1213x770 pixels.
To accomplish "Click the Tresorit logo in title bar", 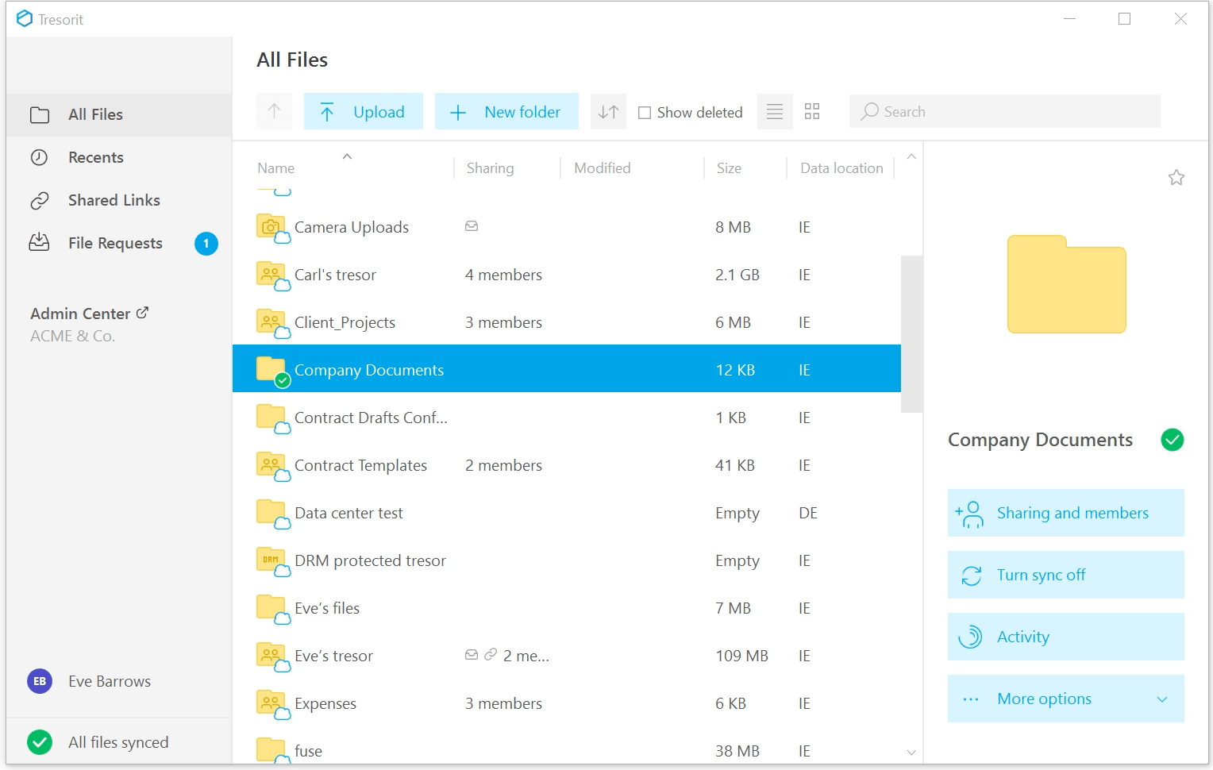I will (x=25, y=19).
